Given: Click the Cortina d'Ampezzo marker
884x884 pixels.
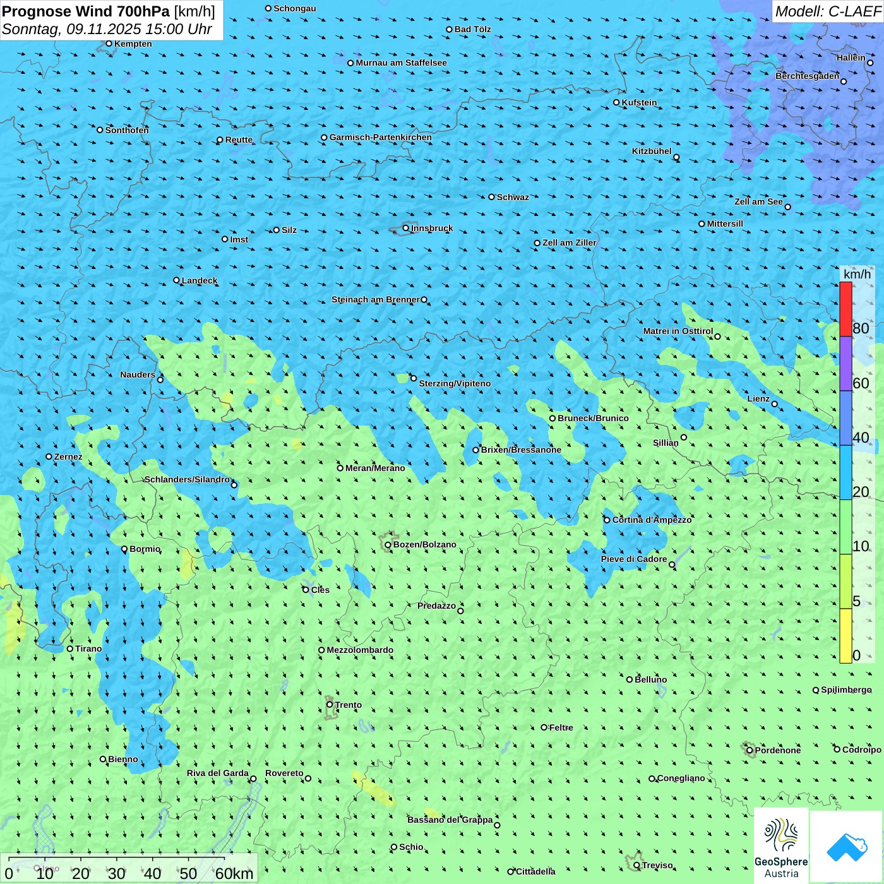Looking at the screenshot, I should [x=607, y=520].
